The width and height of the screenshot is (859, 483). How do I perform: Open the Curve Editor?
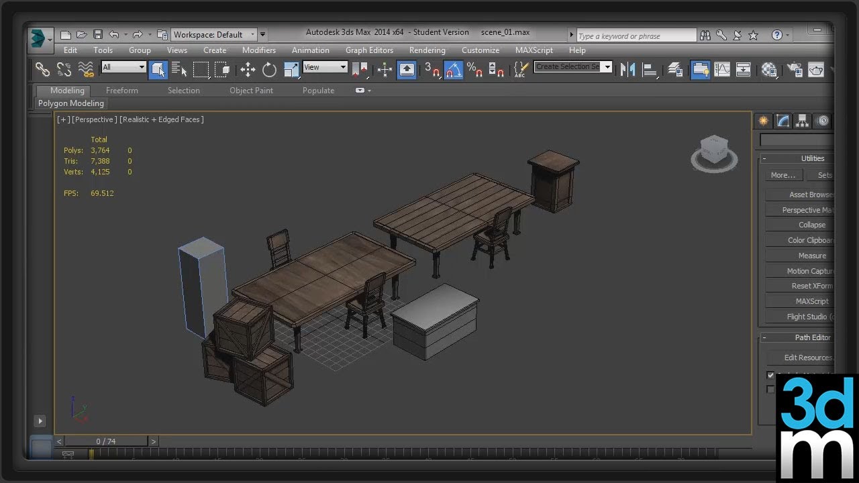tap(722, 69)
